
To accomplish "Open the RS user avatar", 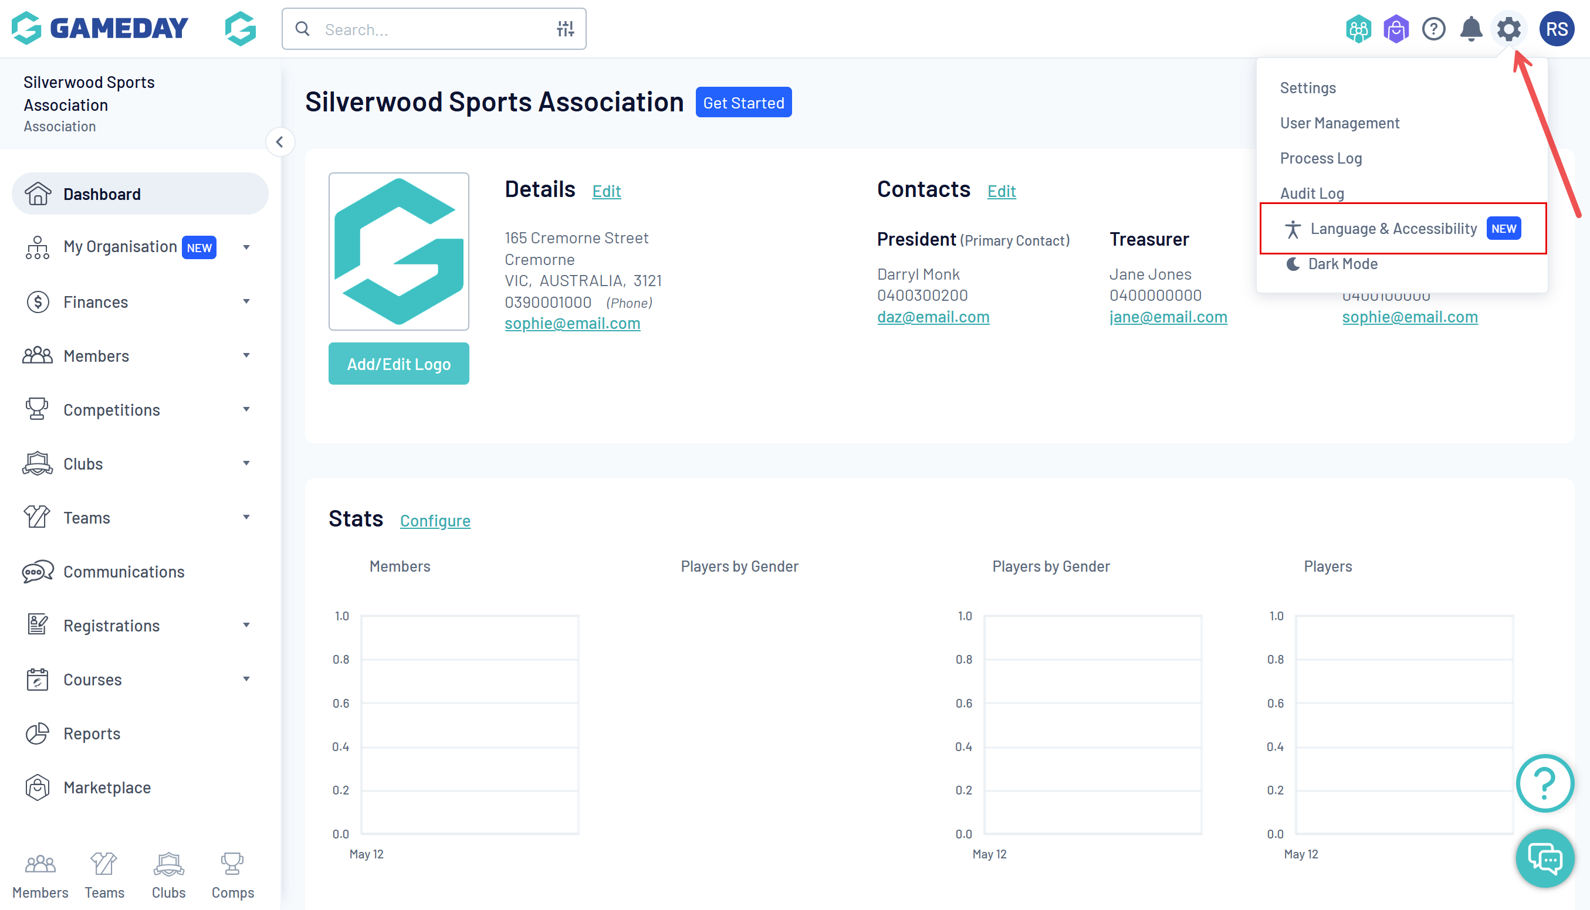I will (x=1556, y=29).
